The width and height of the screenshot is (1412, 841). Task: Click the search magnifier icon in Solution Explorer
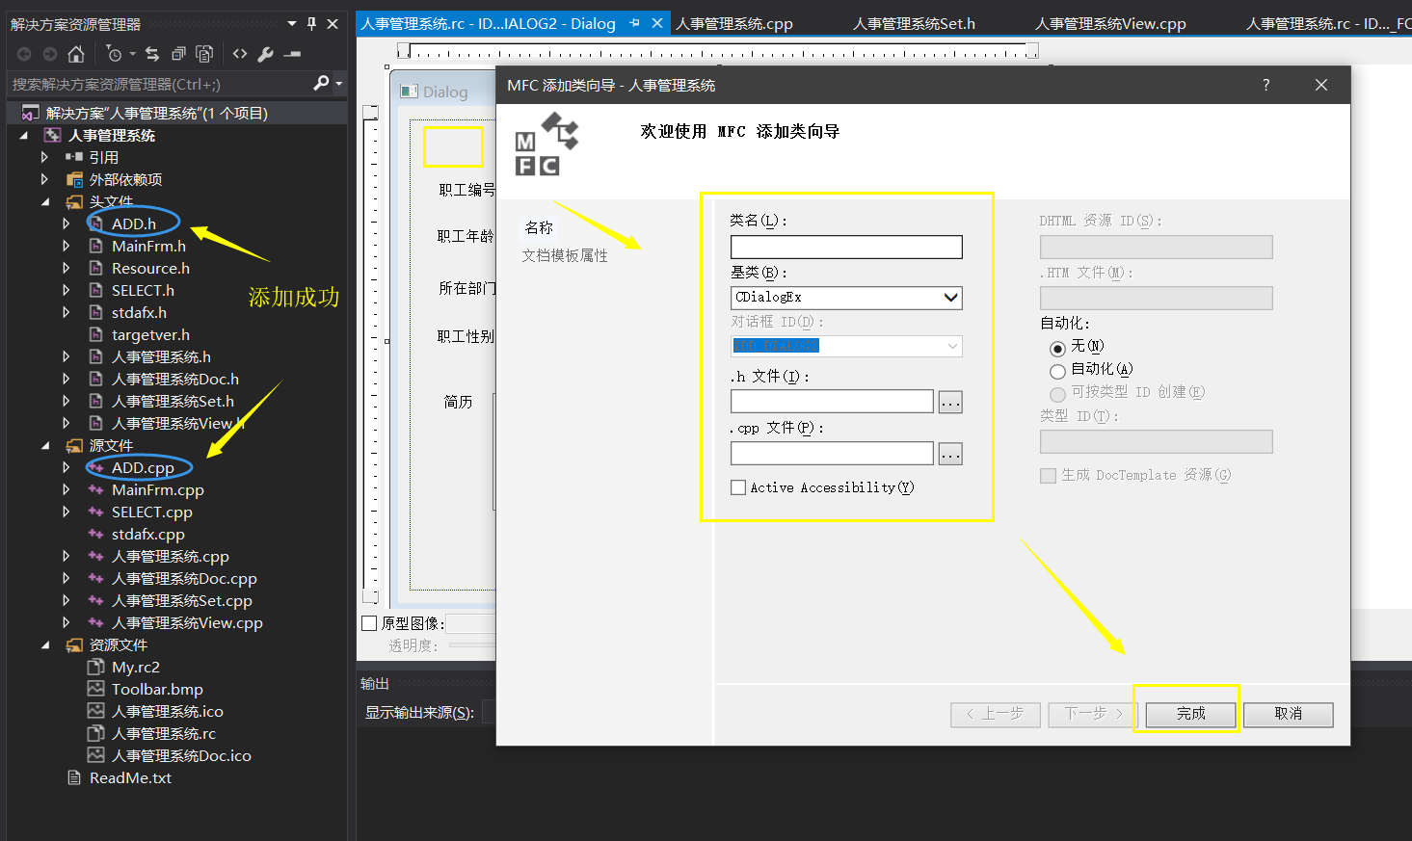322,84
